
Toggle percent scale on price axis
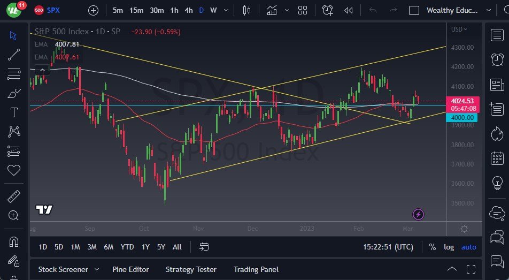pyautogui.click(x=432, y=247)
